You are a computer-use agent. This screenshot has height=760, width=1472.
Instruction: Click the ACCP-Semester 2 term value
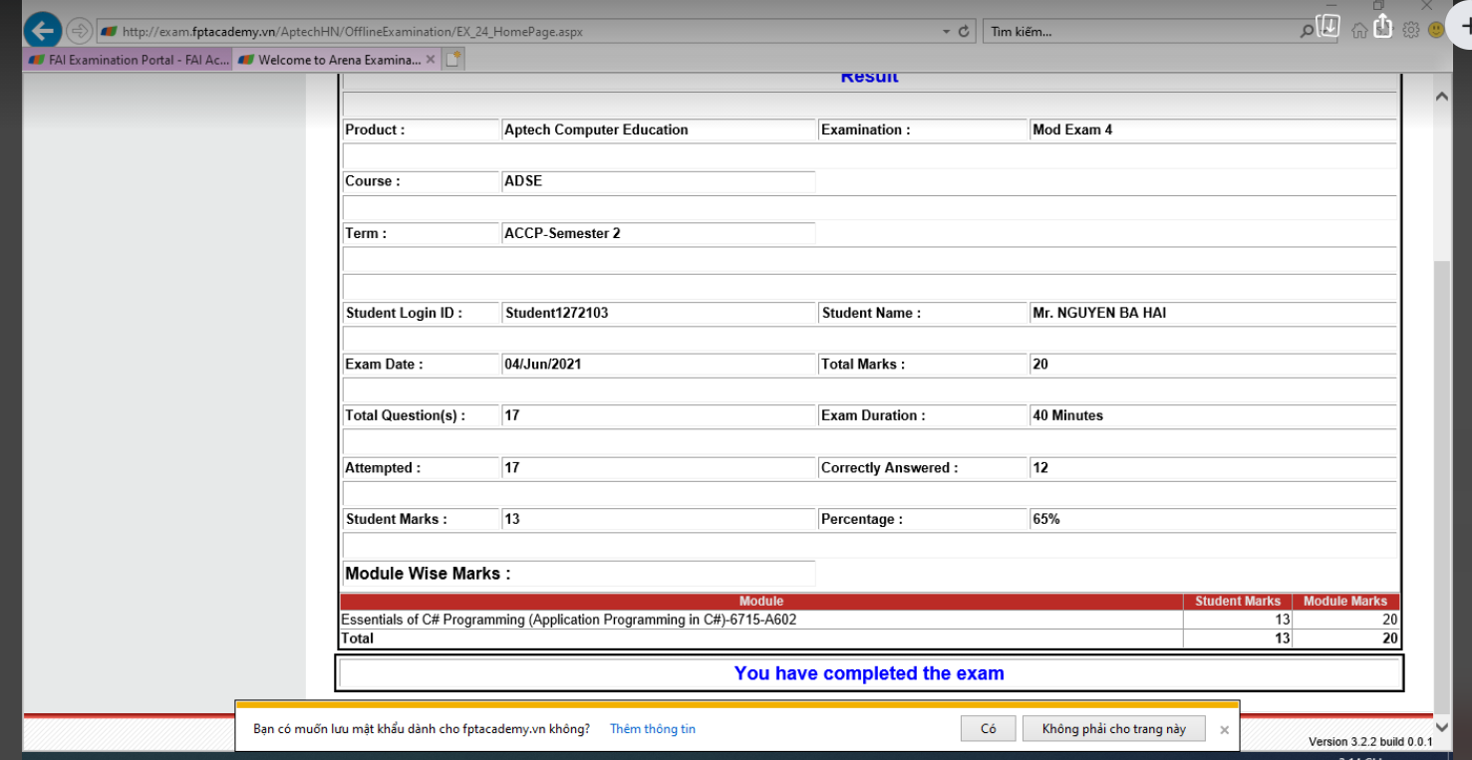[x=562, y=233]
